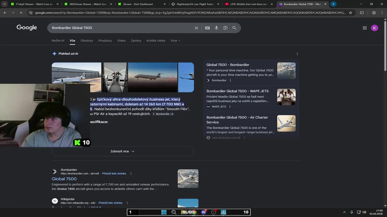Open a new browser tab
The width and height of the screenshot is (387, 217).
[x=333, y=4]
